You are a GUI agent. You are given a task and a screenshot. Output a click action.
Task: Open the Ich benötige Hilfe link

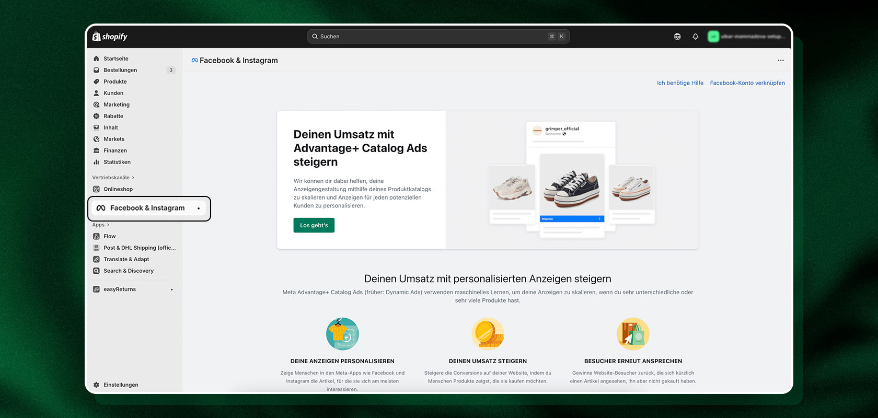tap(680, 83)
